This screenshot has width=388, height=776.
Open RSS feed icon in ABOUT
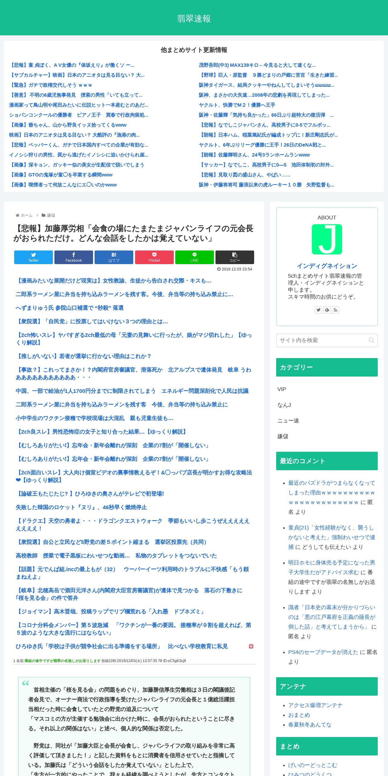point(335,310)
